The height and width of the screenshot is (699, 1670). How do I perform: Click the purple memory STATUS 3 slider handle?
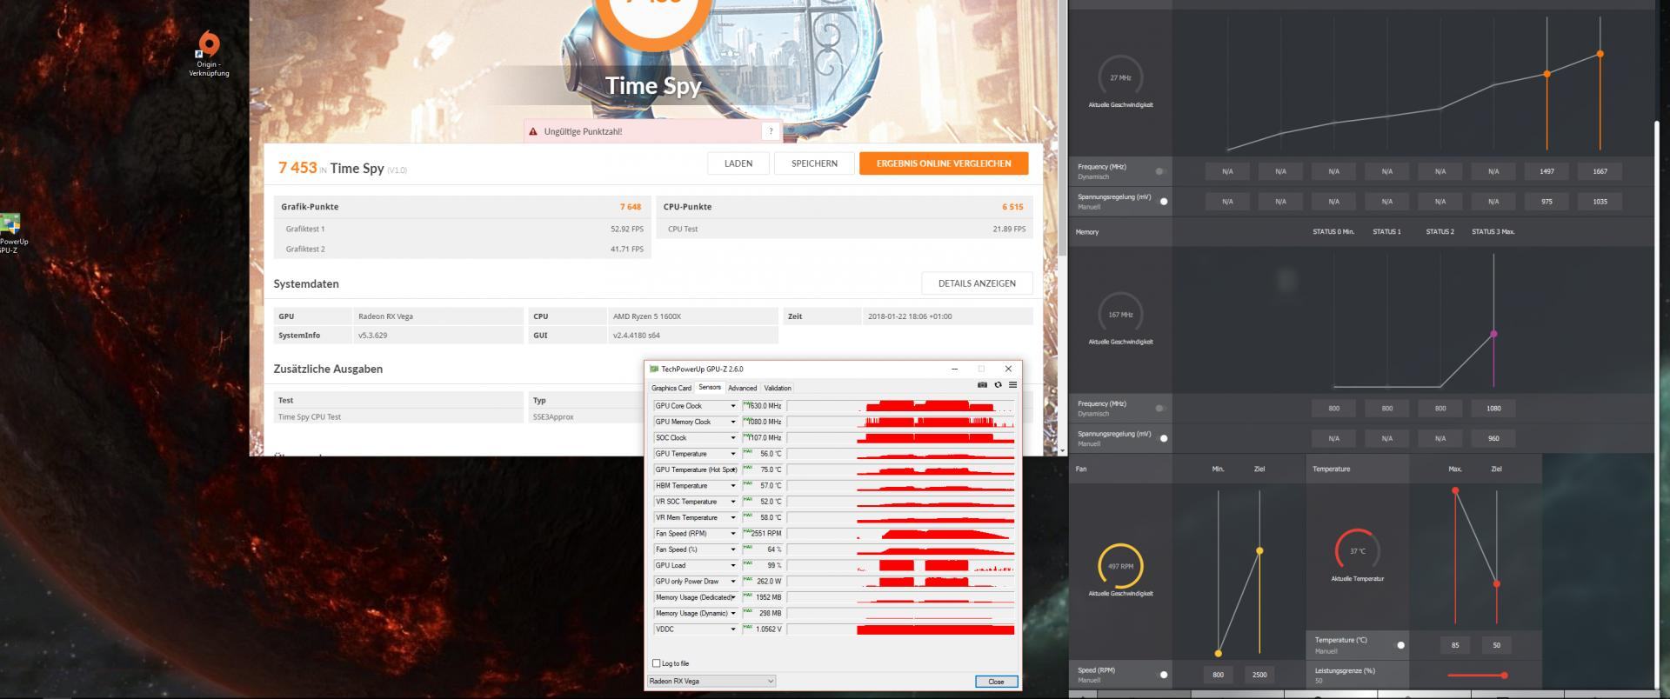(1494, 334)
